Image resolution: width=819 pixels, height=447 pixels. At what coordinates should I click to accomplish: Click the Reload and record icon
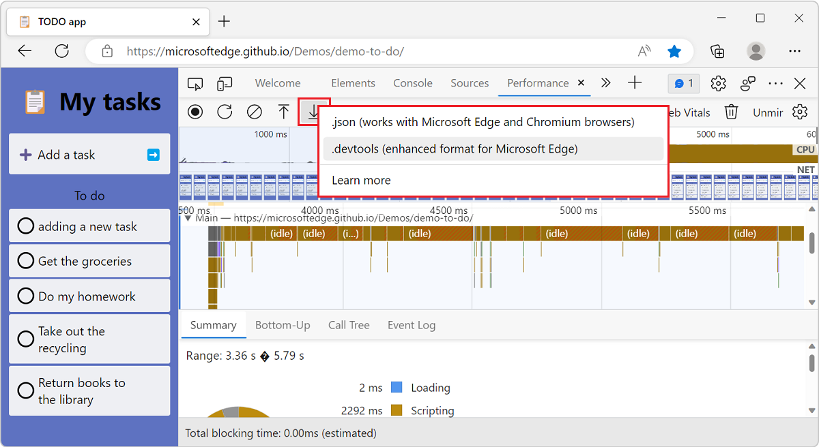tap(225, 112)
